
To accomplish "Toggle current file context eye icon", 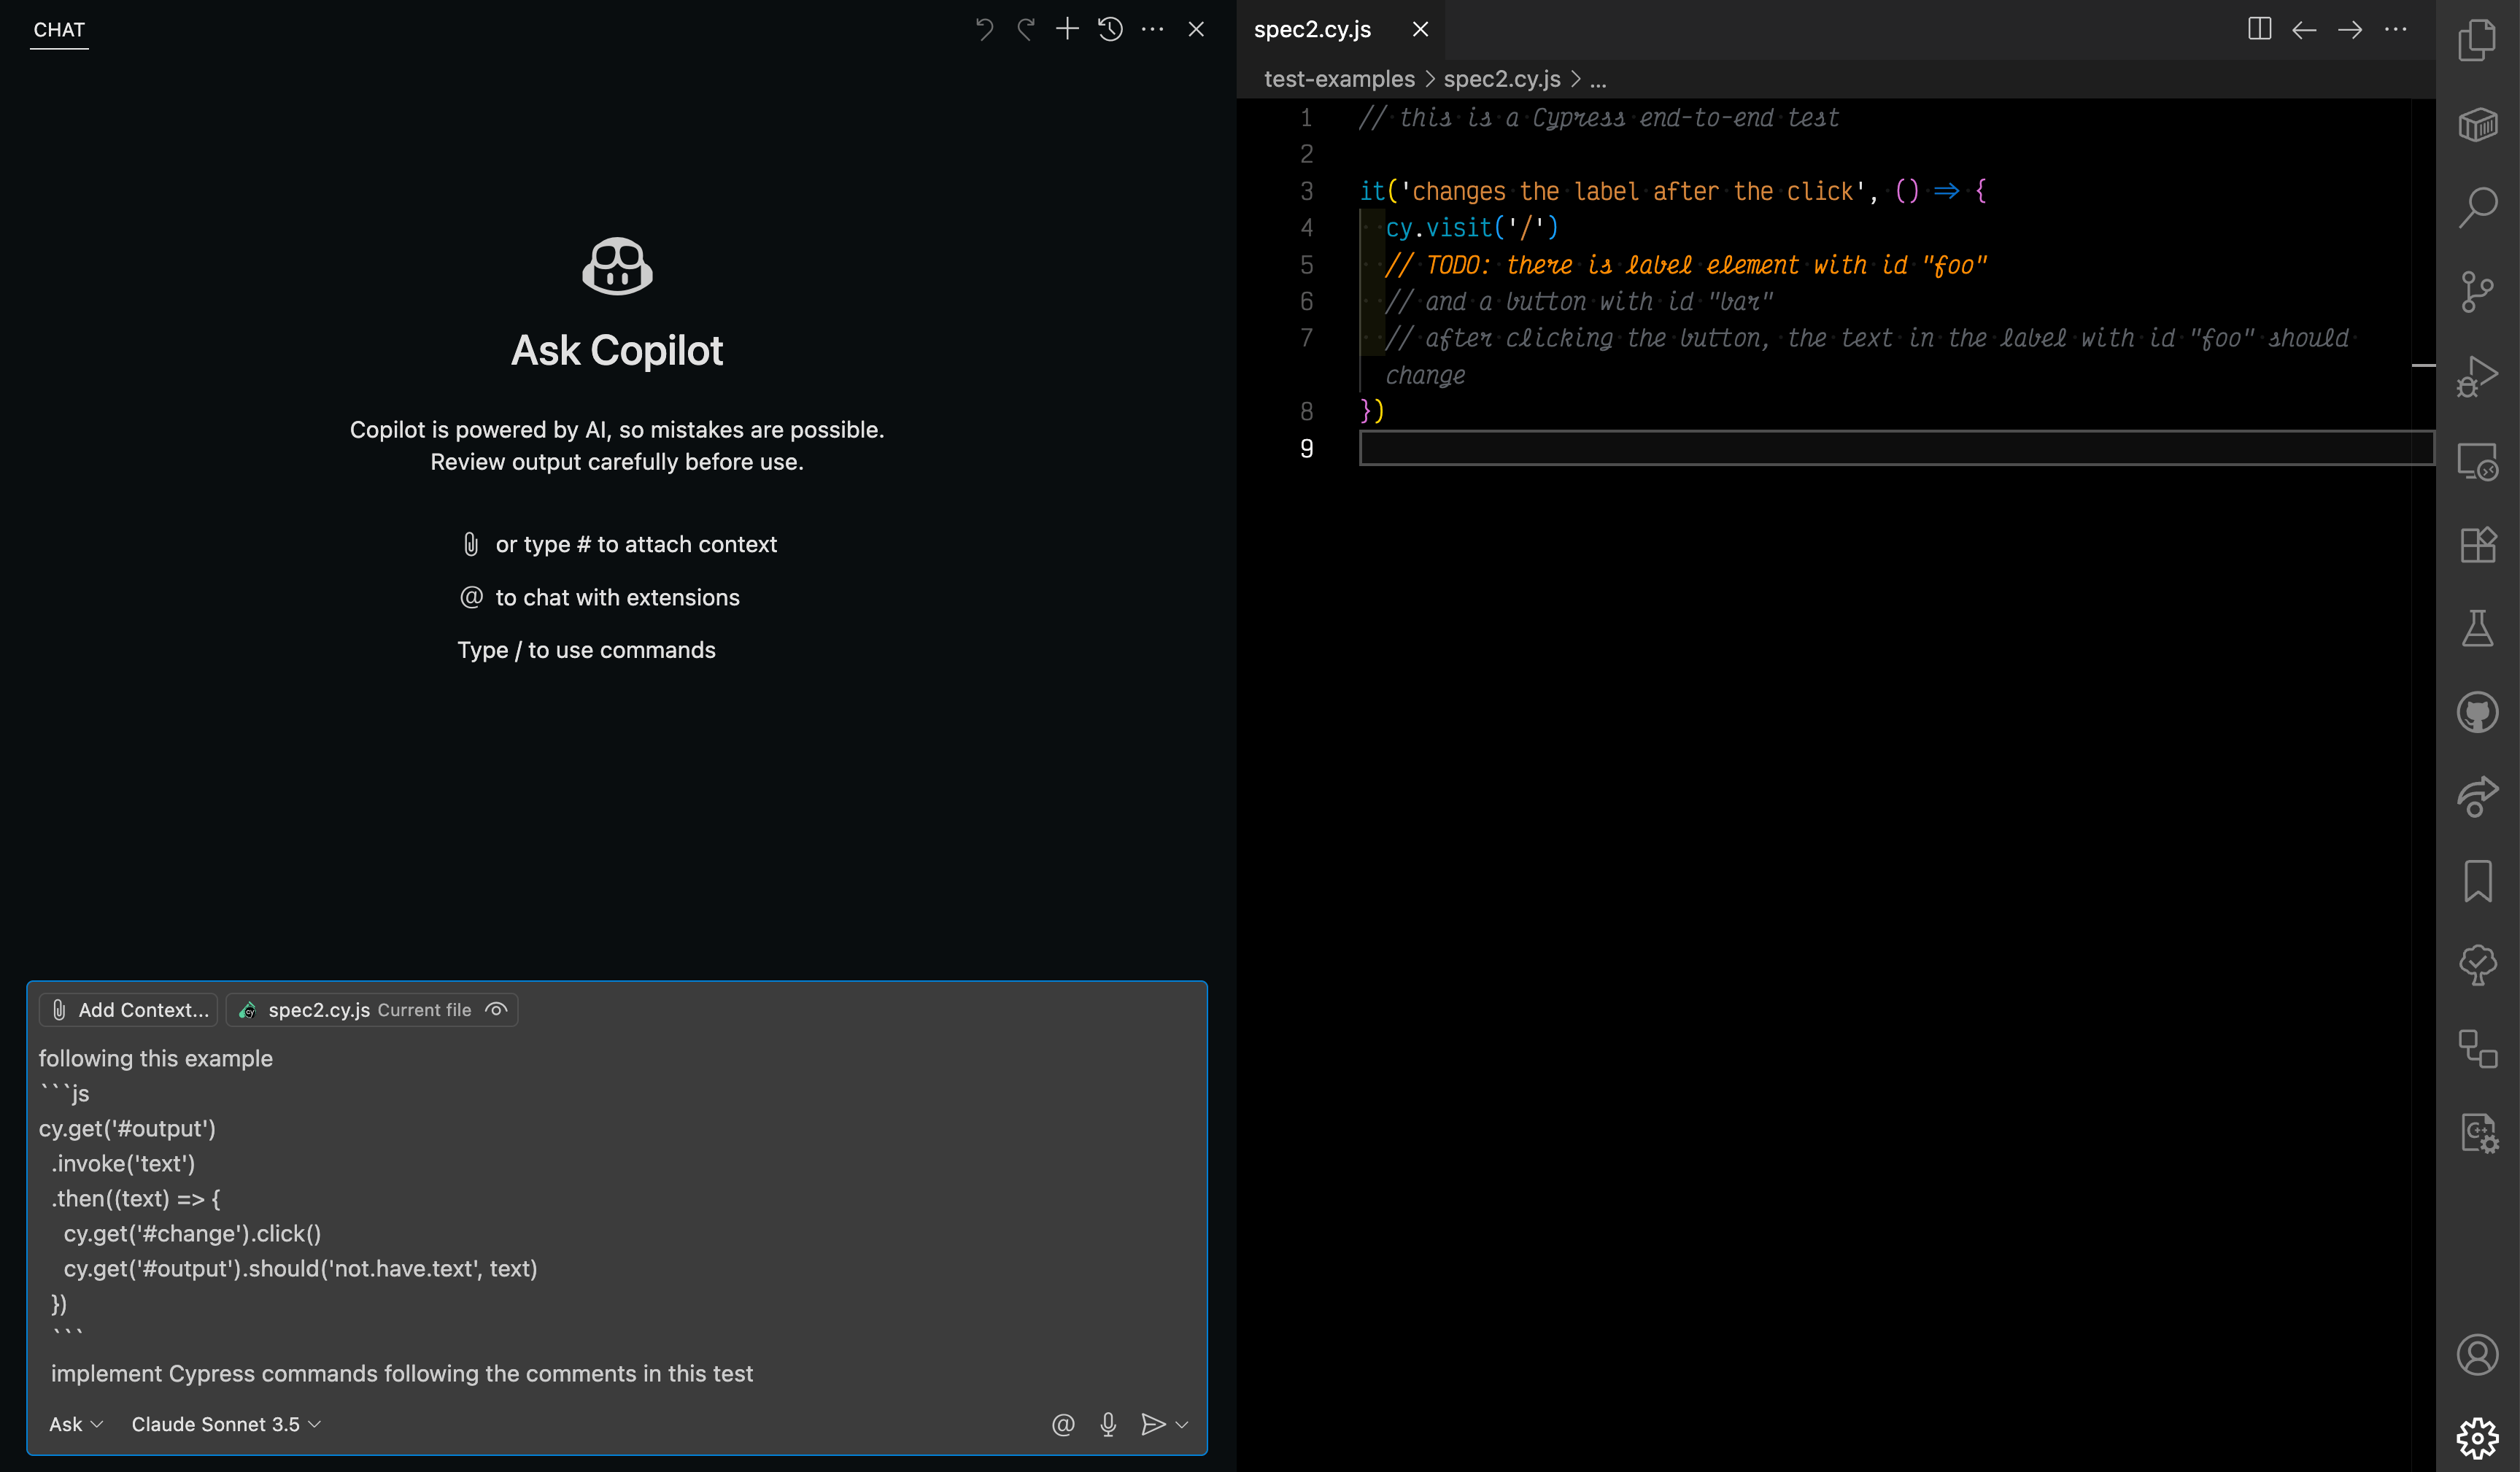I will point(496,1010).
